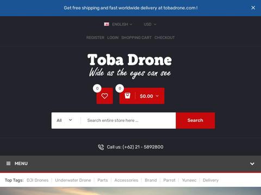
Task: Select the Yuneec tag
Action: 189,180
